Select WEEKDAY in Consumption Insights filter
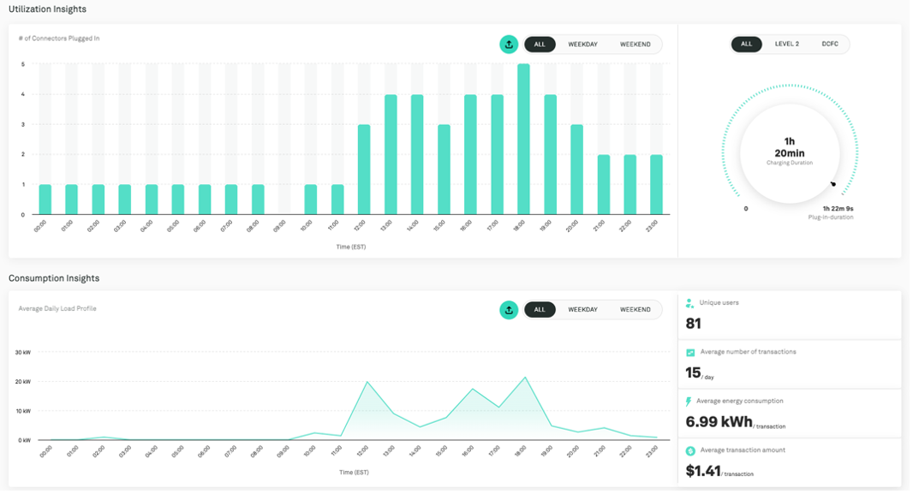The height and width of the screenshot is (494, 913). tap(583, 310)
